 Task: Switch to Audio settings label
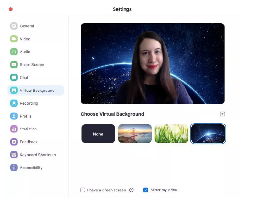pos(25,52)
